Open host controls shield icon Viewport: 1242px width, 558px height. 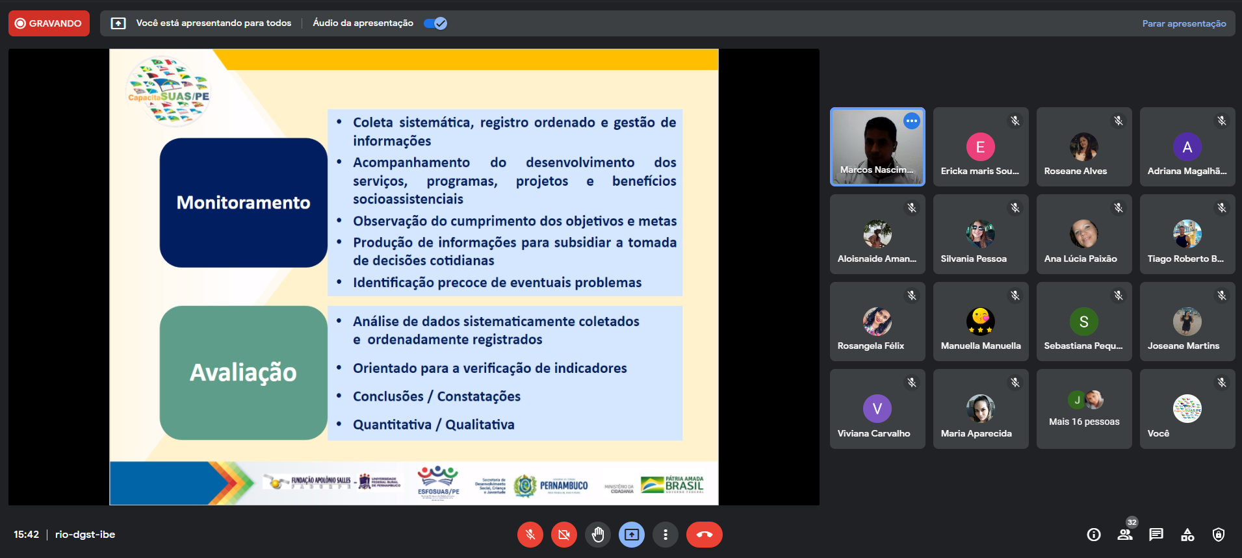[x=1219, y=535]
